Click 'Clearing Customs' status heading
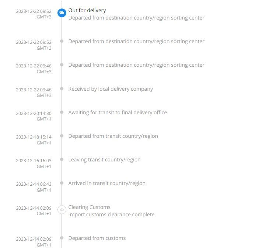 (x=90, y=207)
